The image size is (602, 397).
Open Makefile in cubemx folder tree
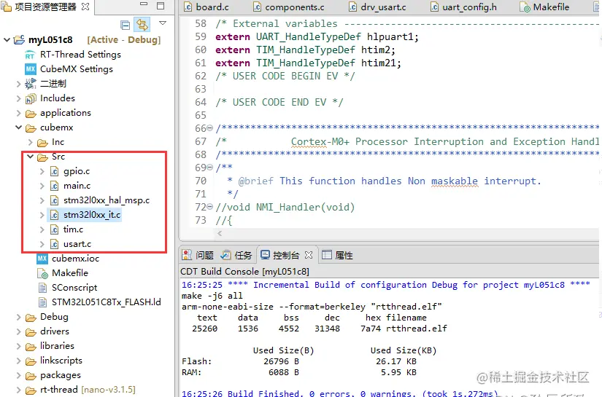[x=70, y=273]
